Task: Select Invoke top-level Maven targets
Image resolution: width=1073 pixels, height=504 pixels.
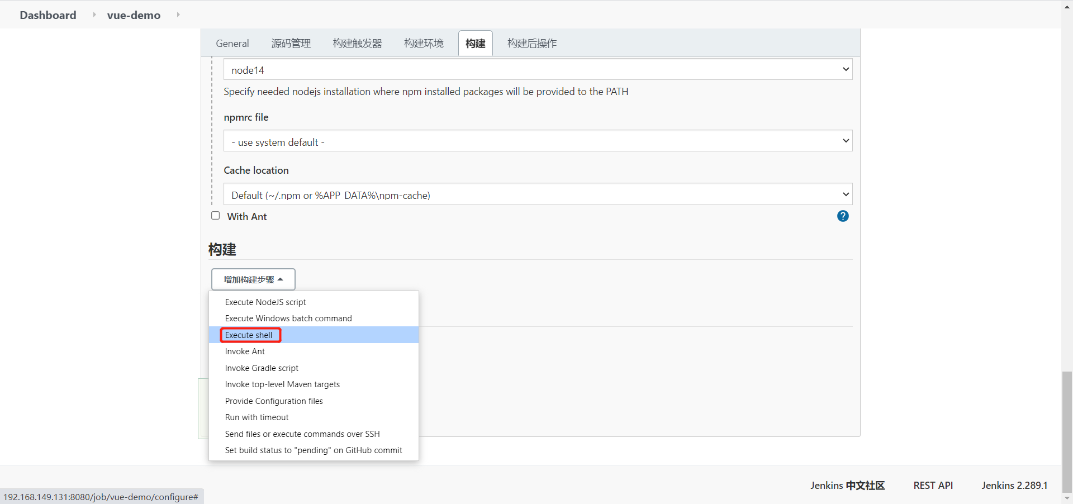Action: (x=314, y=384)
